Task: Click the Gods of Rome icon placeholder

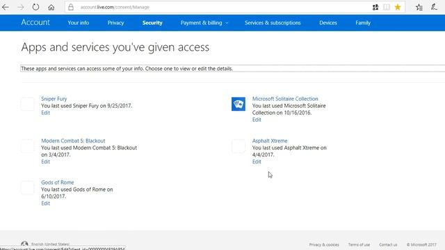Action: point(28,187)
